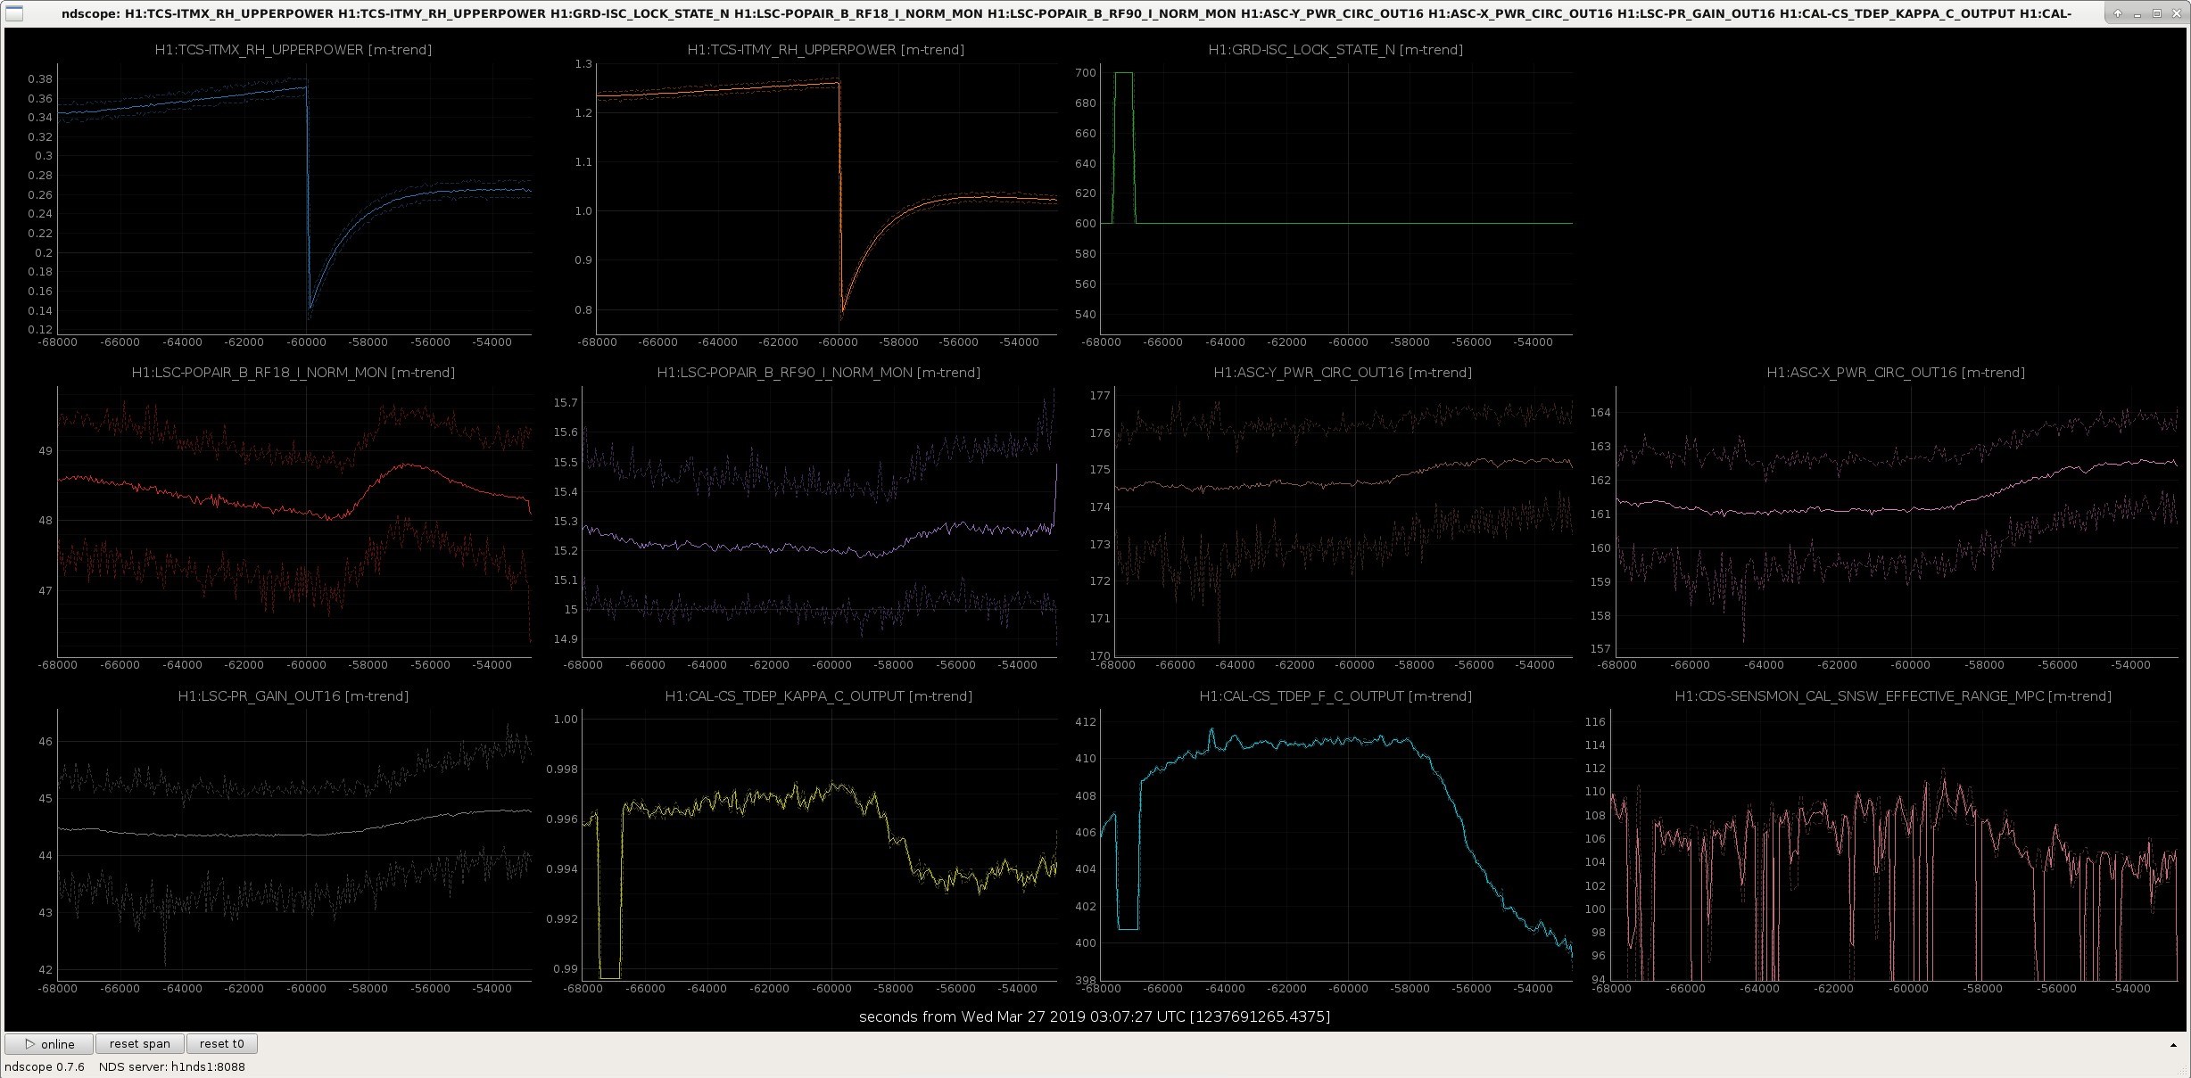The height and width of the screenshot is (1078, 2191).
Task: Click the H1:CAL-CS_TDEP_F_C_OUTPUT cyan plot
Action: point(1336,845)
